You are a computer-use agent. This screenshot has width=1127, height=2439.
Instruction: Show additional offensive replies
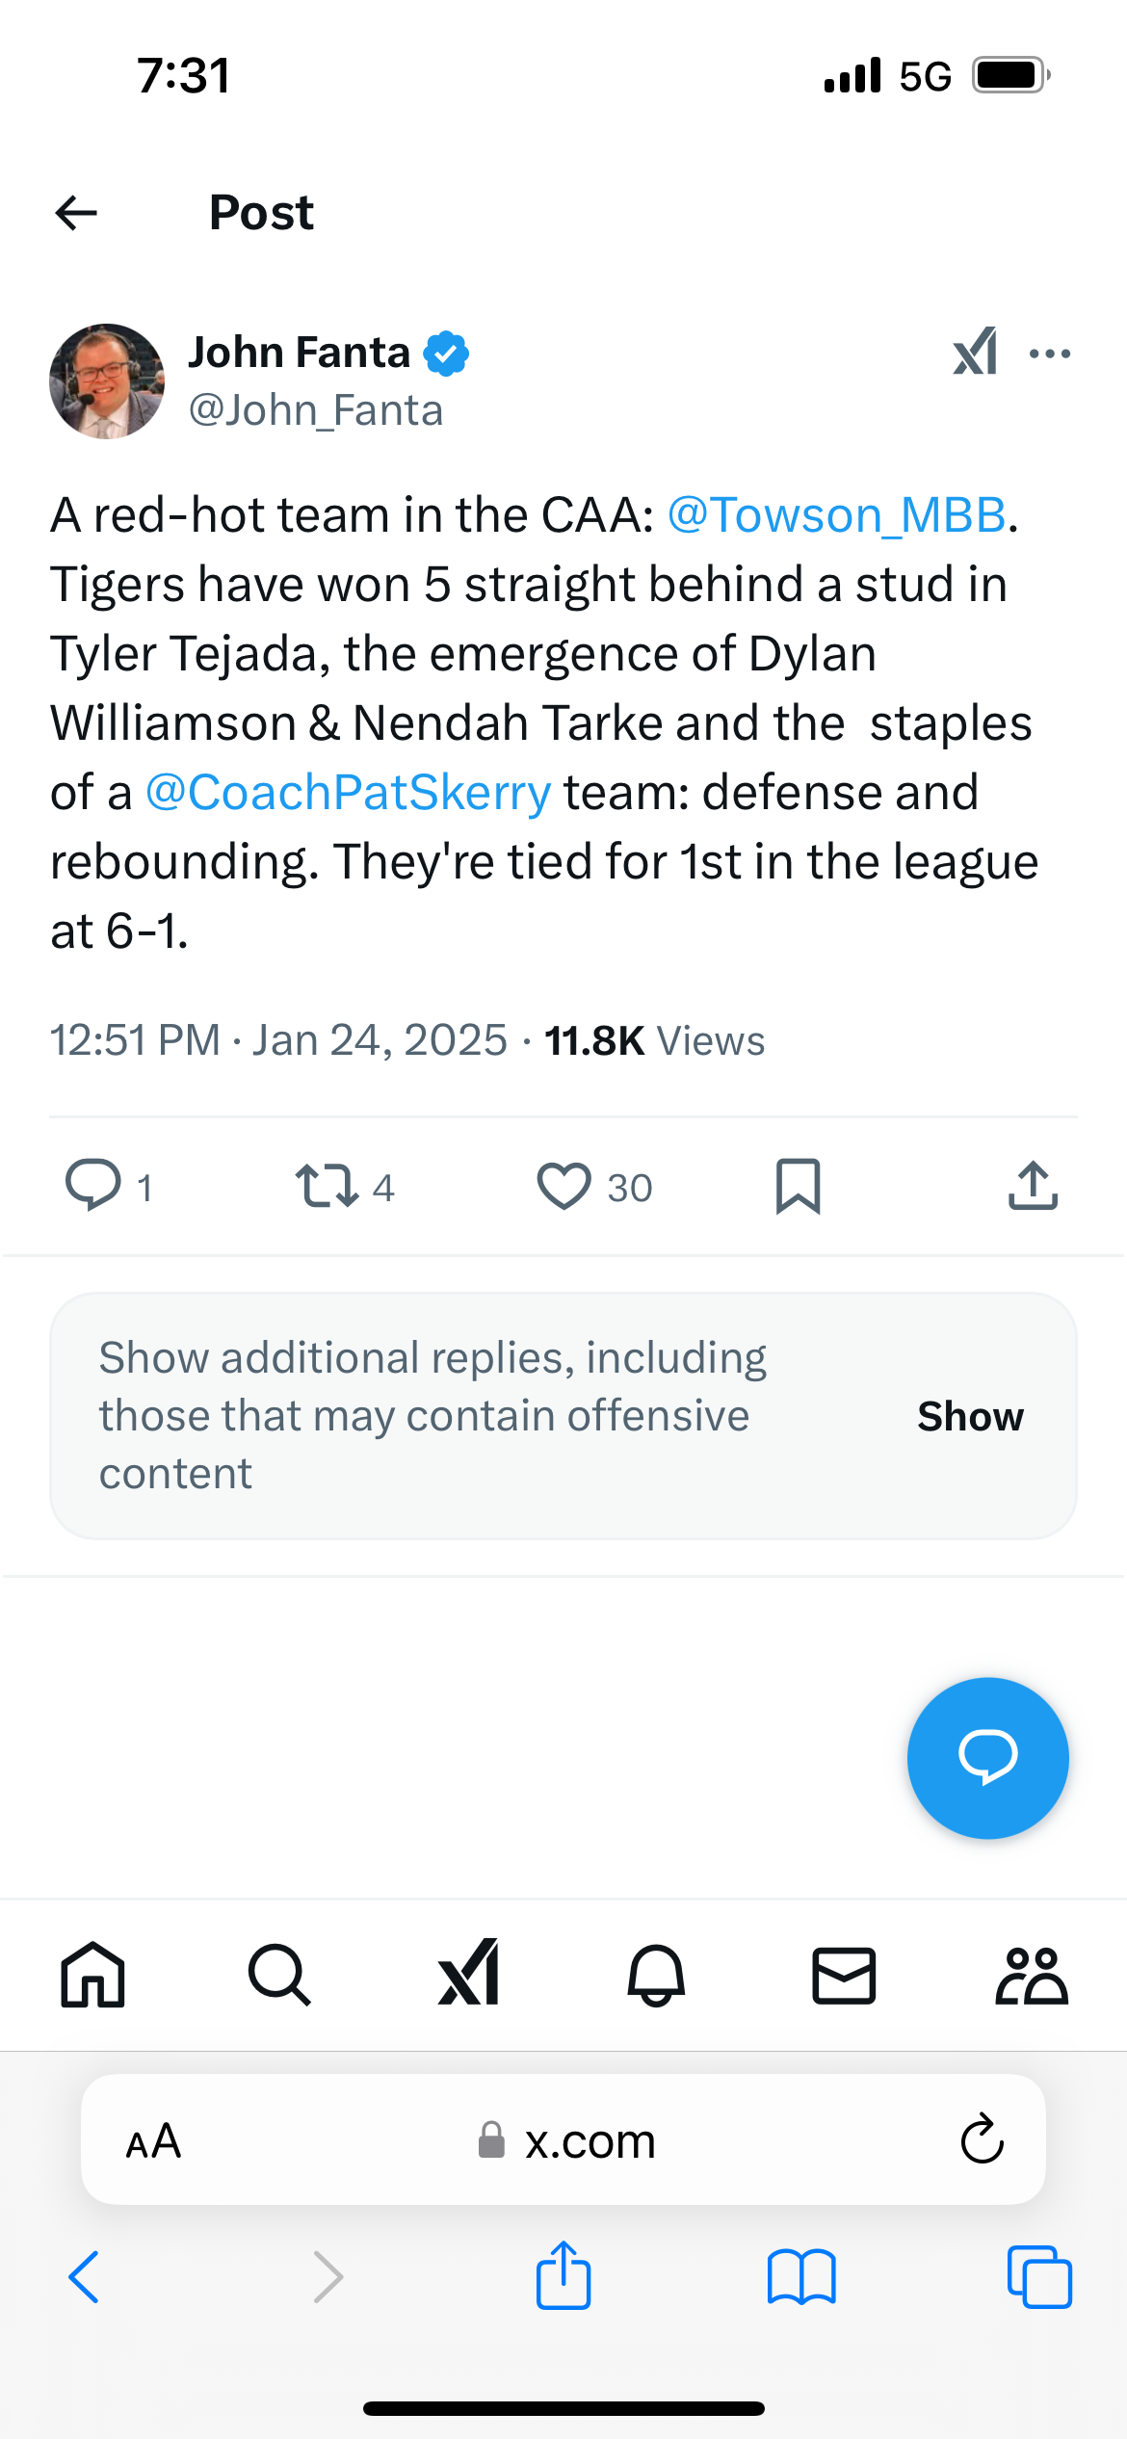point(969,1416)
